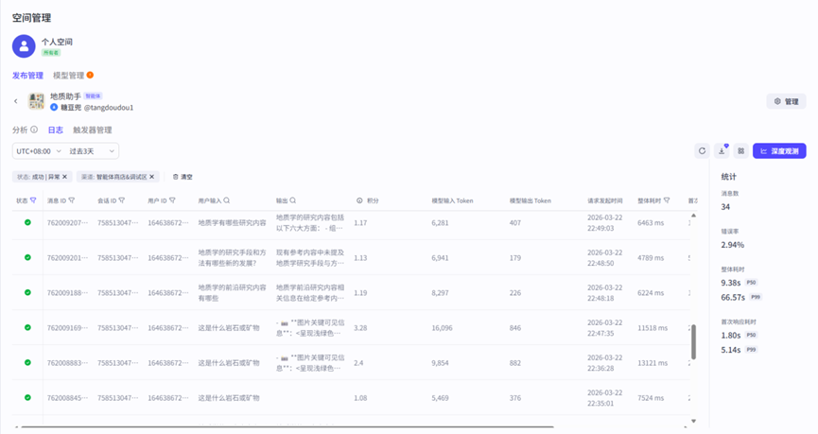Click success status icon for message 762008883
818x434 pixels.
pos(27,362)
